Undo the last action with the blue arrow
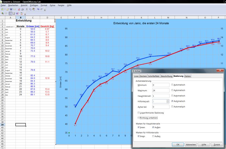 38,9
